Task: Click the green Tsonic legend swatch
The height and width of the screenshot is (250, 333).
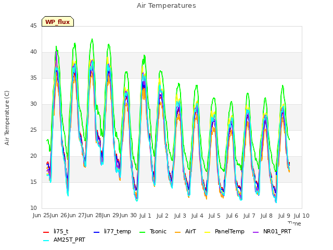Action: coord(143,232)
